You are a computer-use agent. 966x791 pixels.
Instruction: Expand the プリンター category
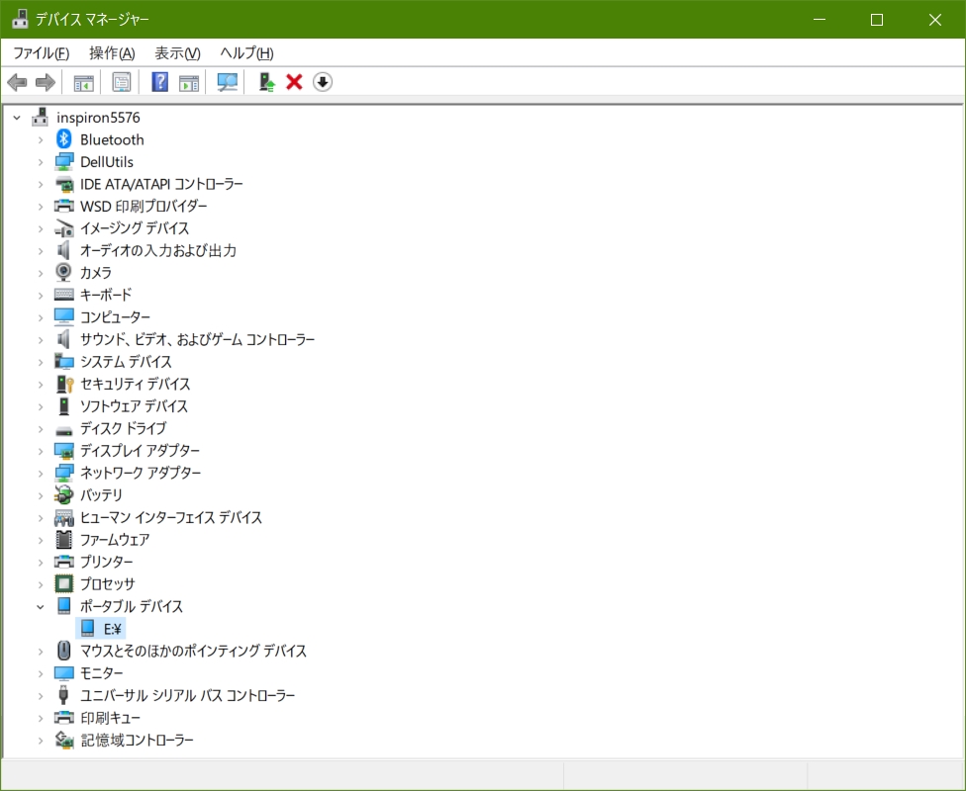(41, 562)
